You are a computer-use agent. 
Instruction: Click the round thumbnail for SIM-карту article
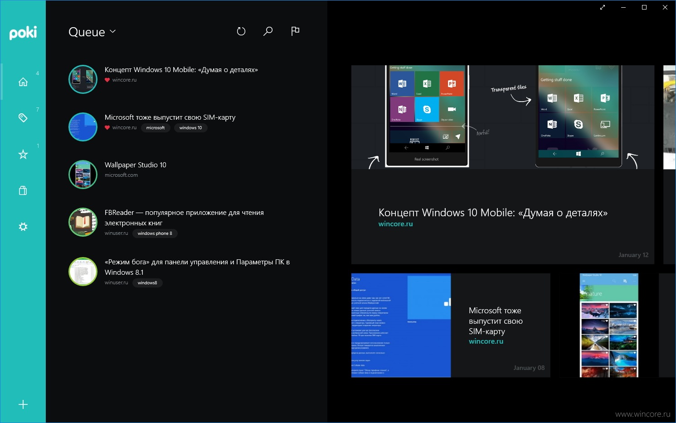[x=83, y=127]
